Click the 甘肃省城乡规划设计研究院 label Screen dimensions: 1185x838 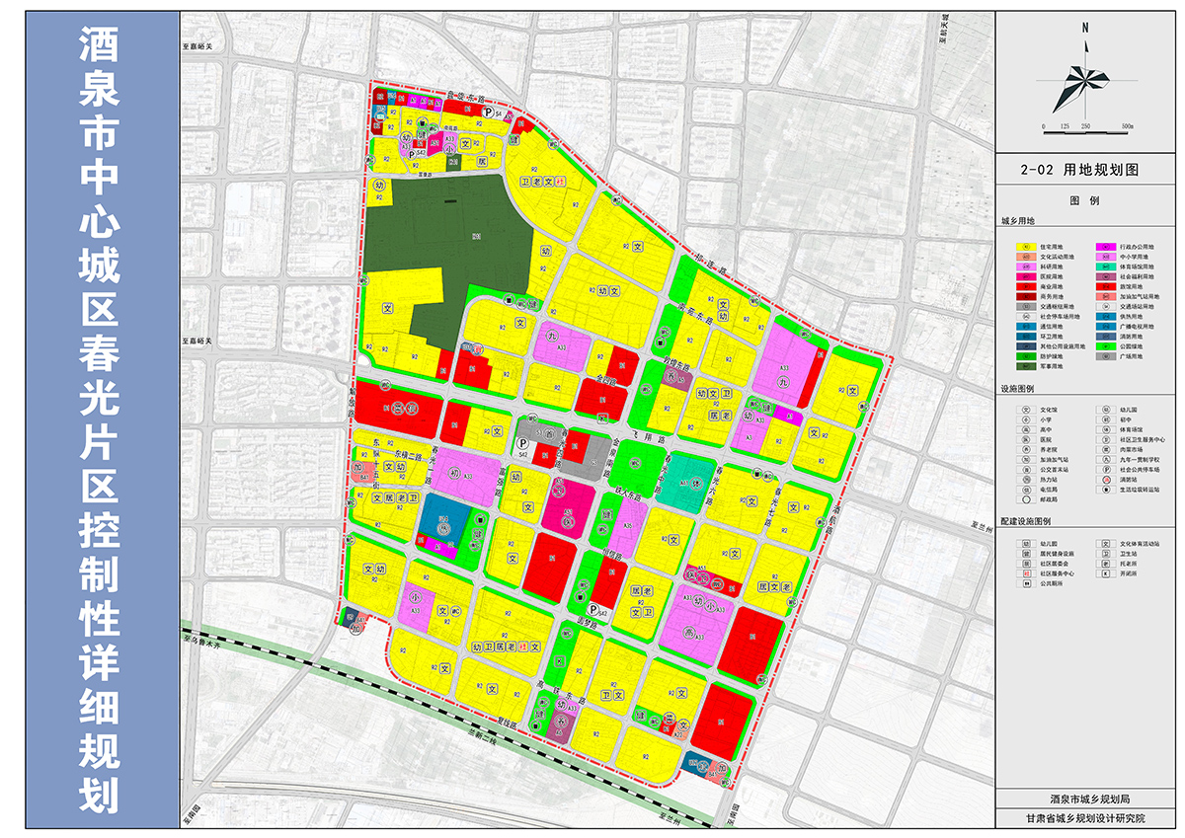(1084, 818)
